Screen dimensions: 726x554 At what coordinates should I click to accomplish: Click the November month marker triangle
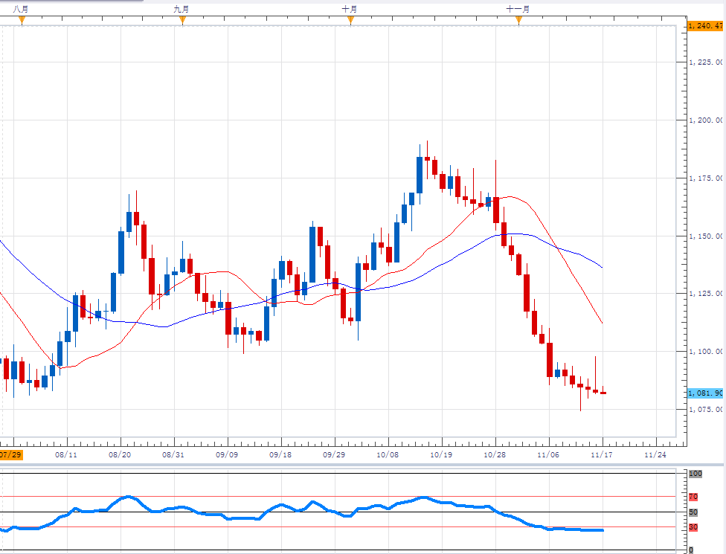coord(518,20)
